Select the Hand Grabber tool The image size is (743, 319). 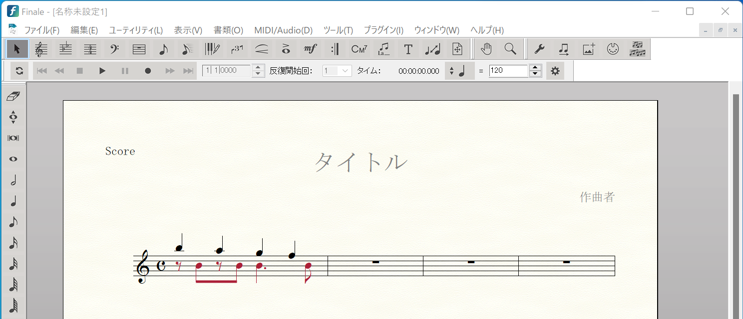click(486, 49)
